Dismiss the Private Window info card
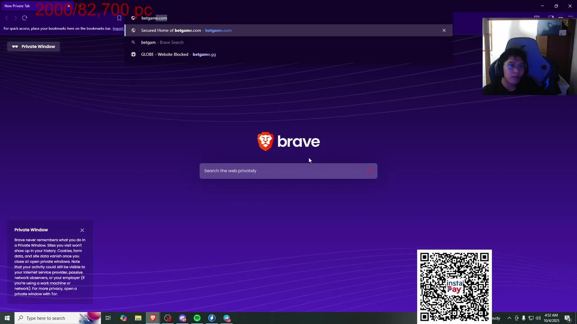The width and height of the screenshot is (577, 324). coord(82,230)
